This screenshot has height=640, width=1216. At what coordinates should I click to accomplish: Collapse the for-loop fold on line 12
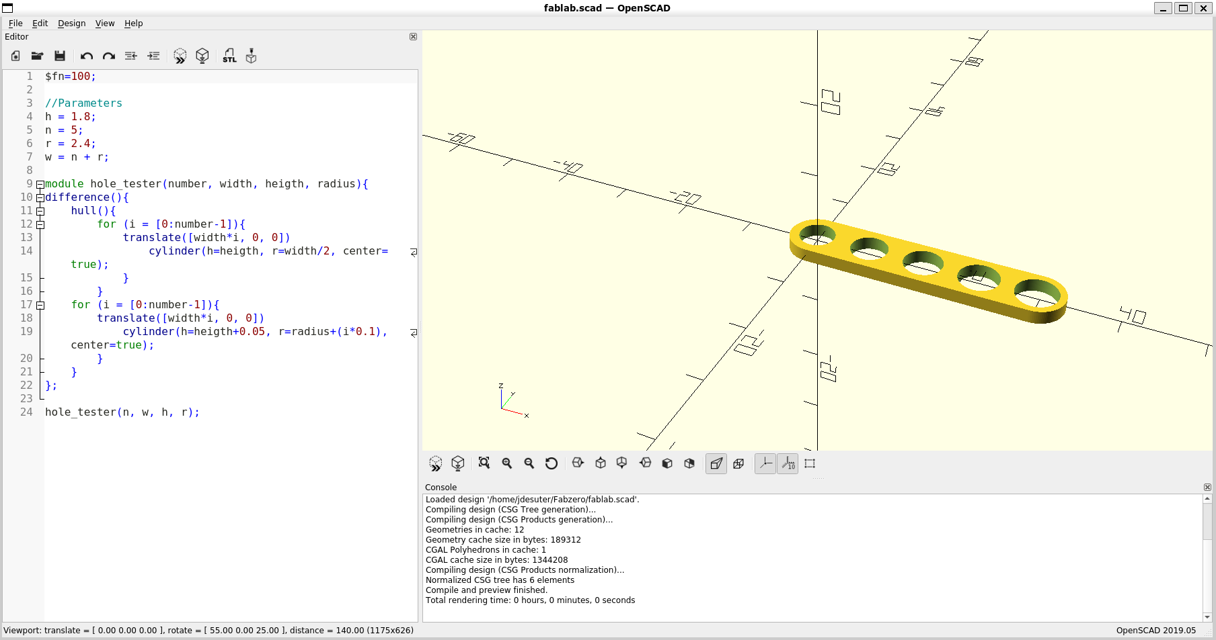[x=40, y=225]
